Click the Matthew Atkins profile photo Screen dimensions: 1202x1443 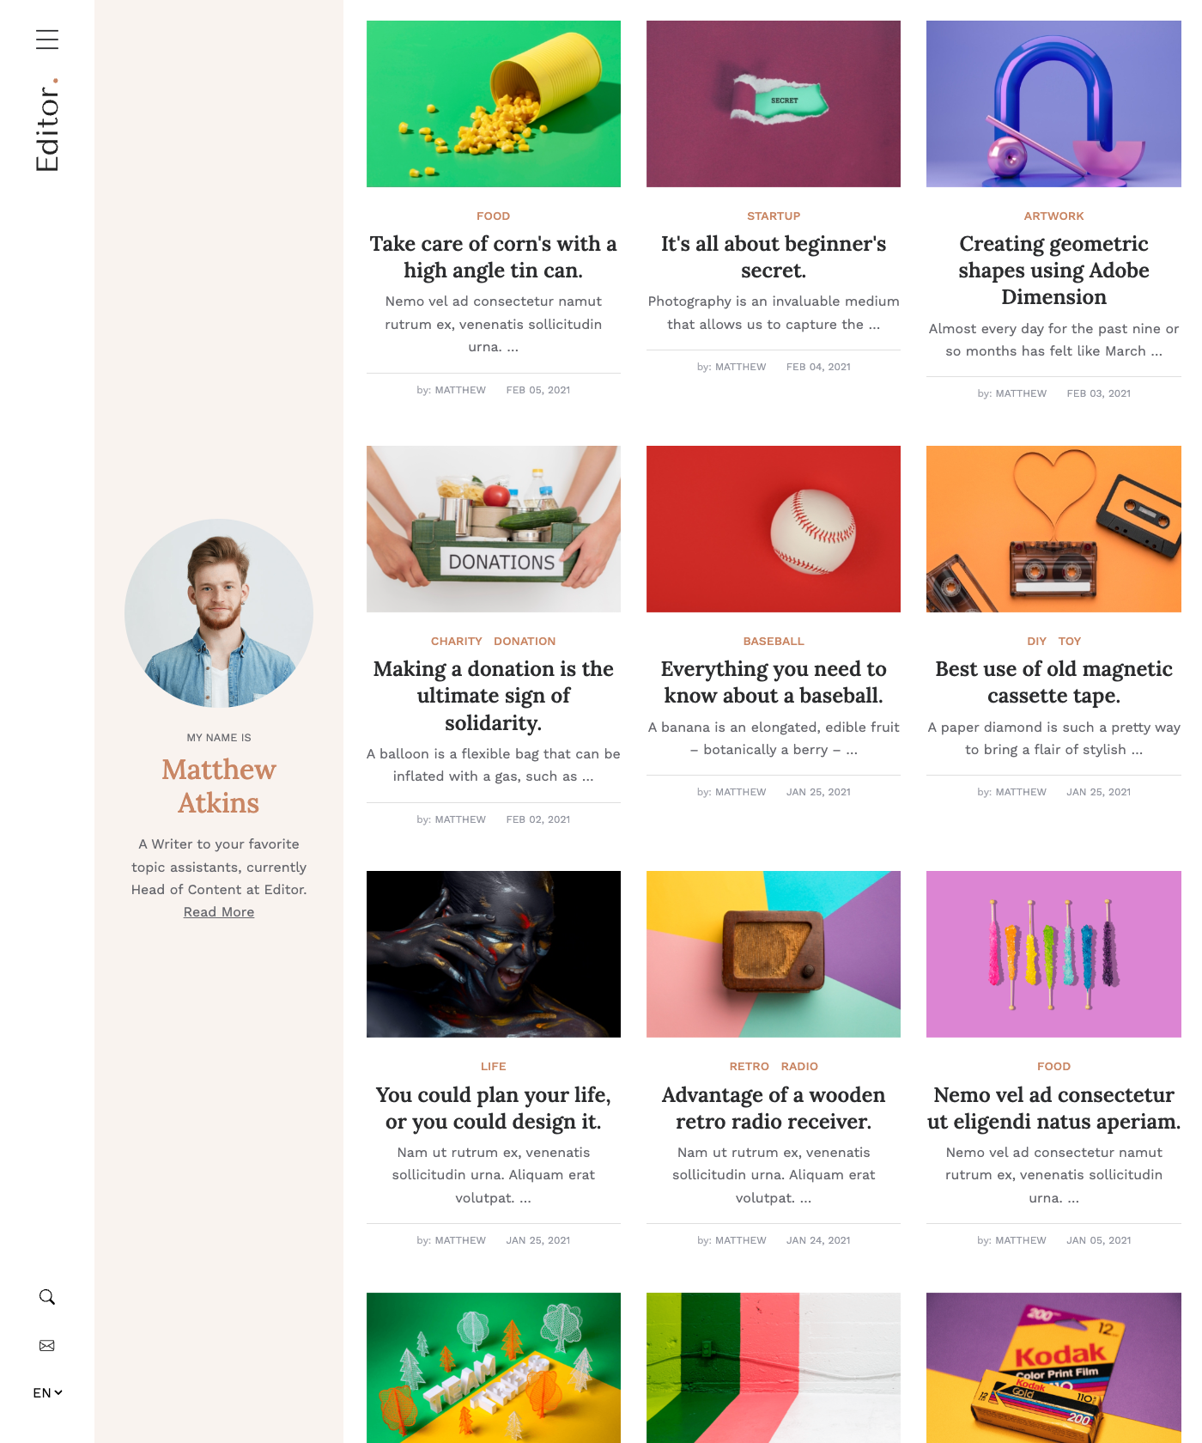219,613
